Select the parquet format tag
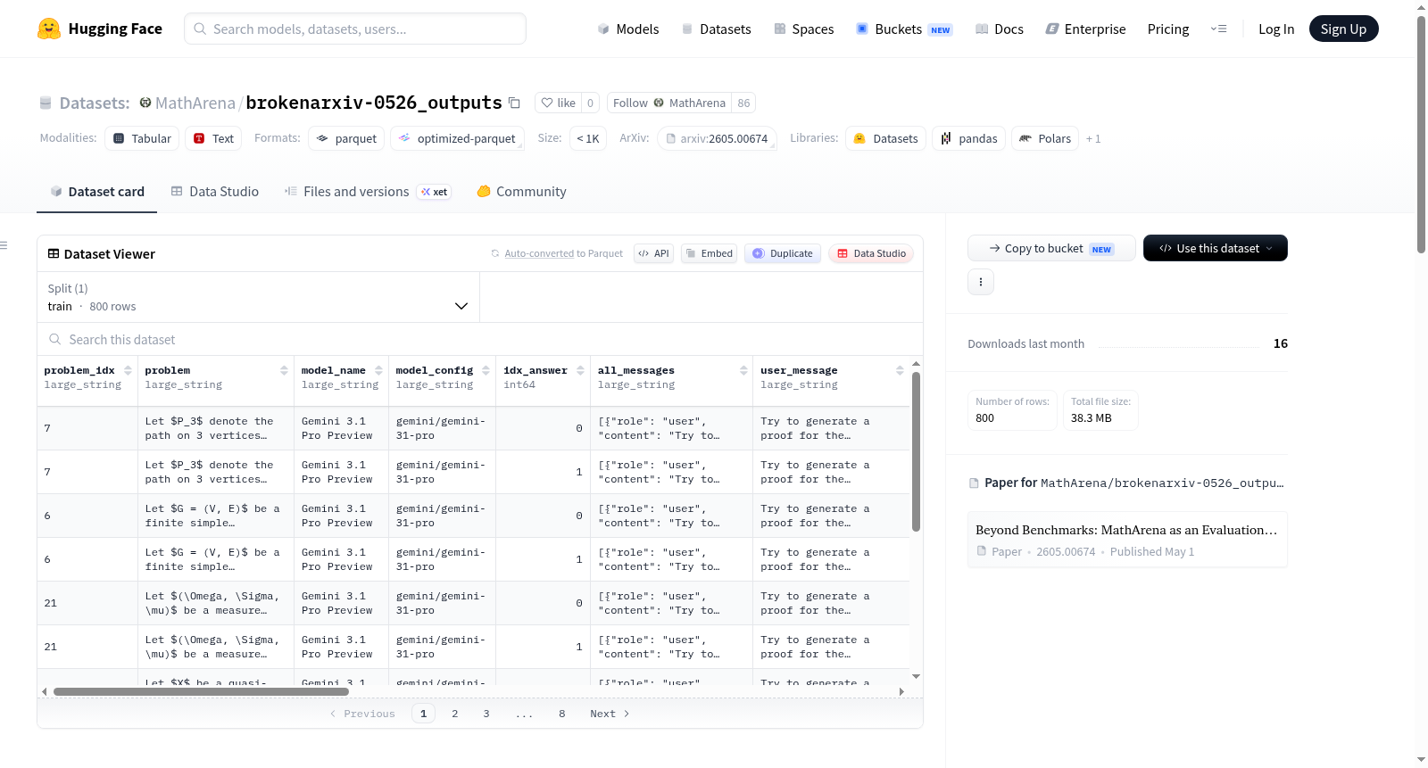 point(346,138)
